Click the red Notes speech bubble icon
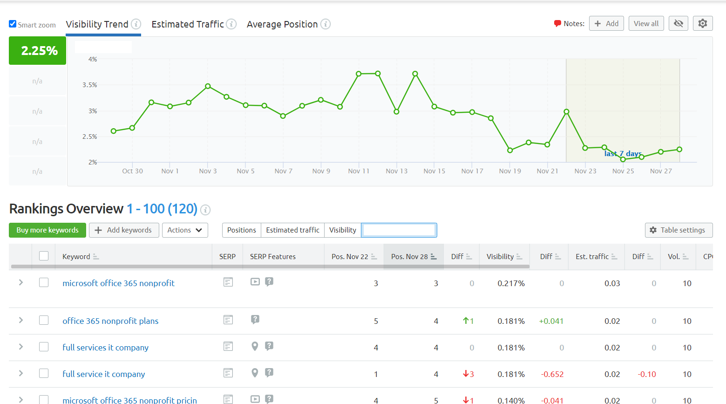The image size is (726, 404). point(557,23)
